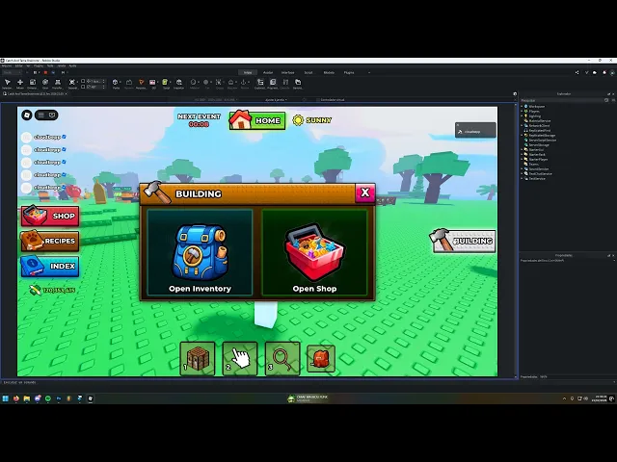The width and height of the screenshot is (617, 462).
Task: Click the Explorer search filter field
Action: tap(561, 100)
